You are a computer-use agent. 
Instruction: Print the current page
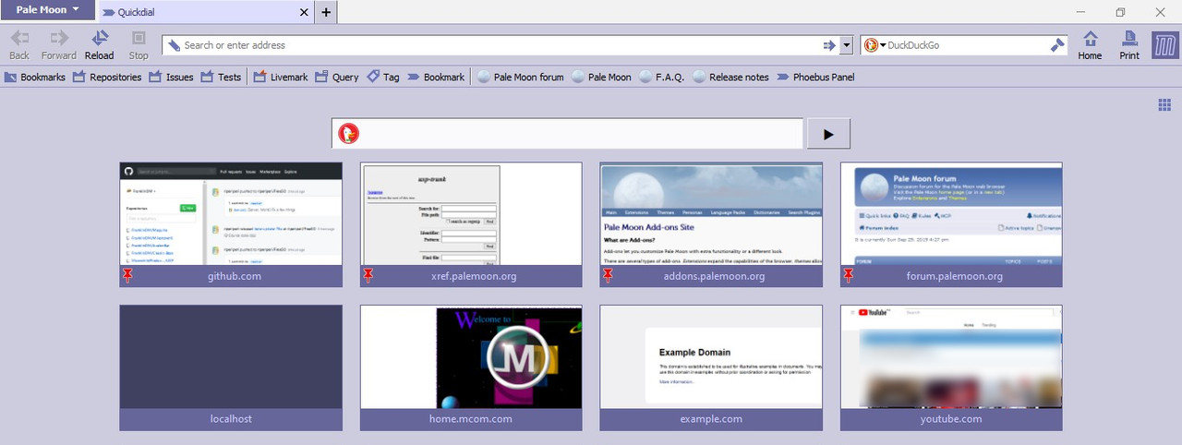[x=1128, y=44]
